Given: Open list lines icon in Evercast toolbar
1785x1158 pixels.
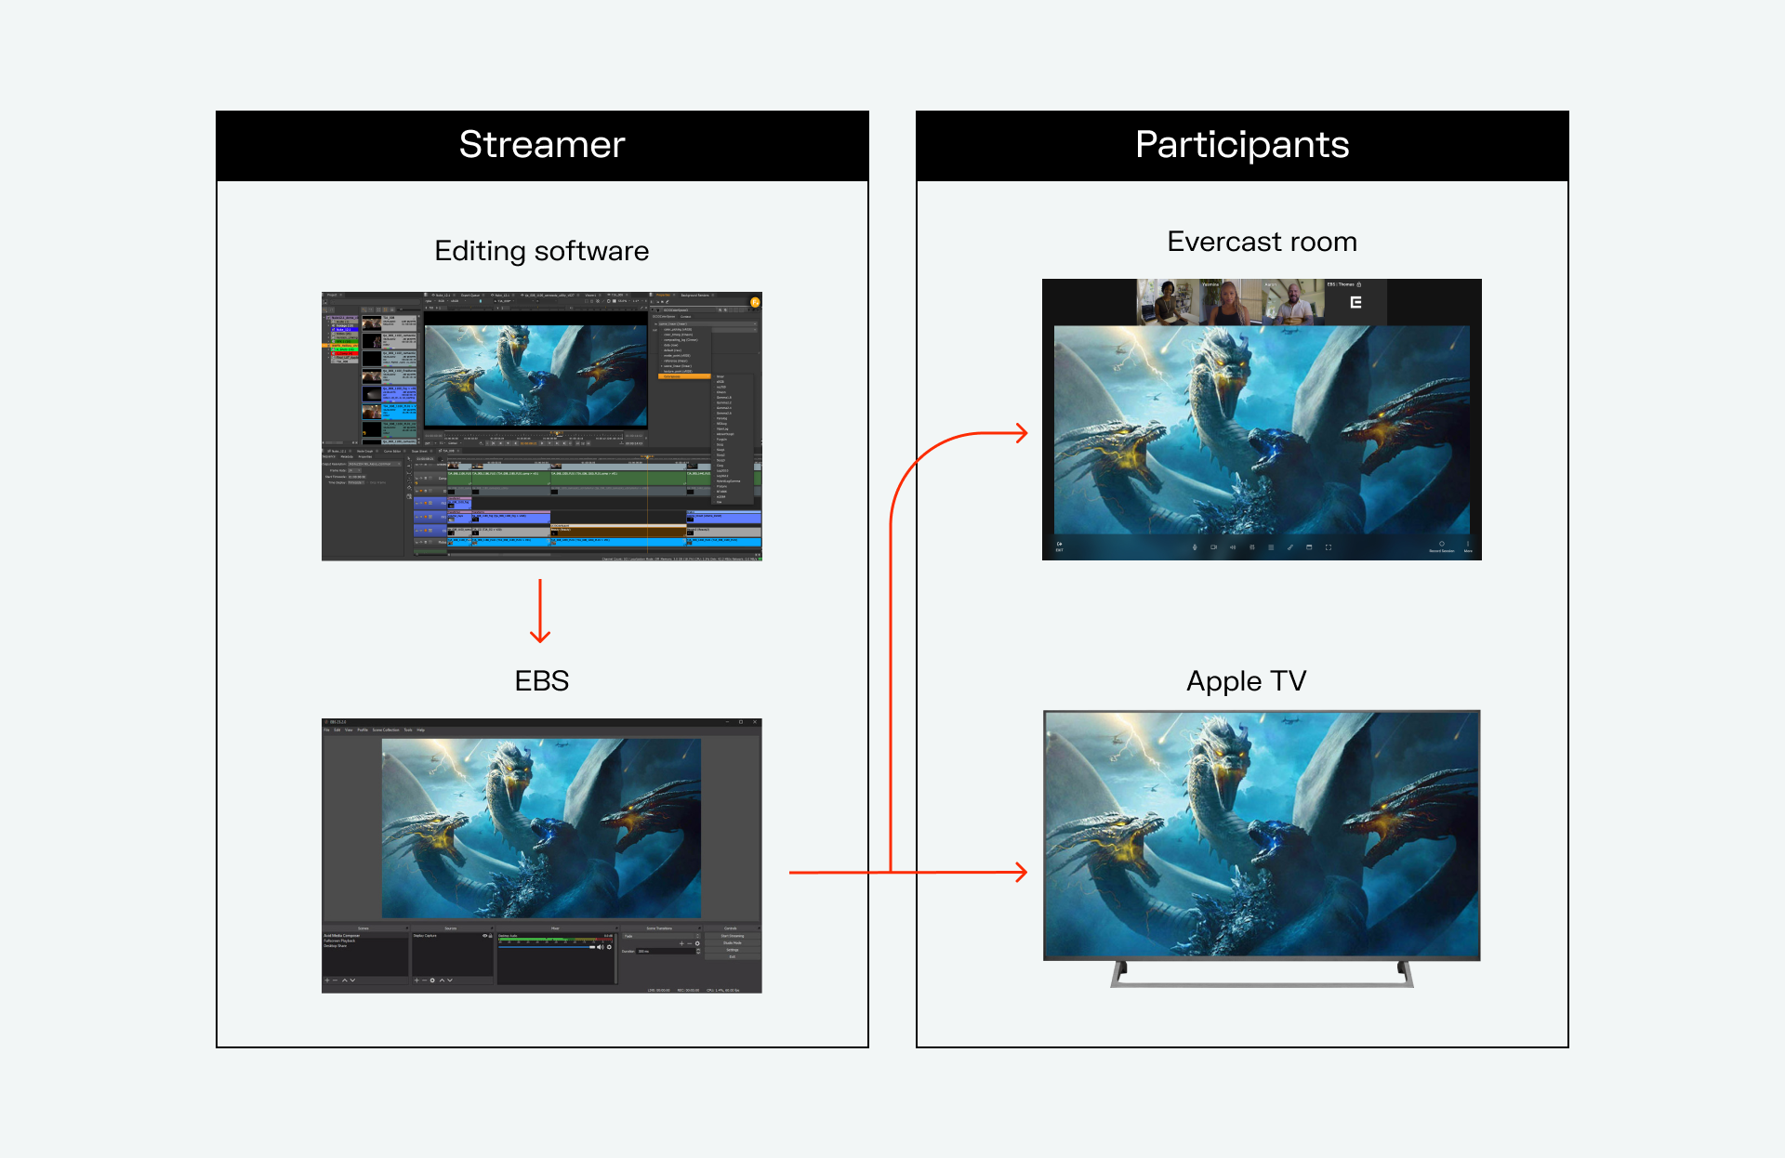Looking at the screenshot, I should pyautogui.click(x=1271, y=547).
